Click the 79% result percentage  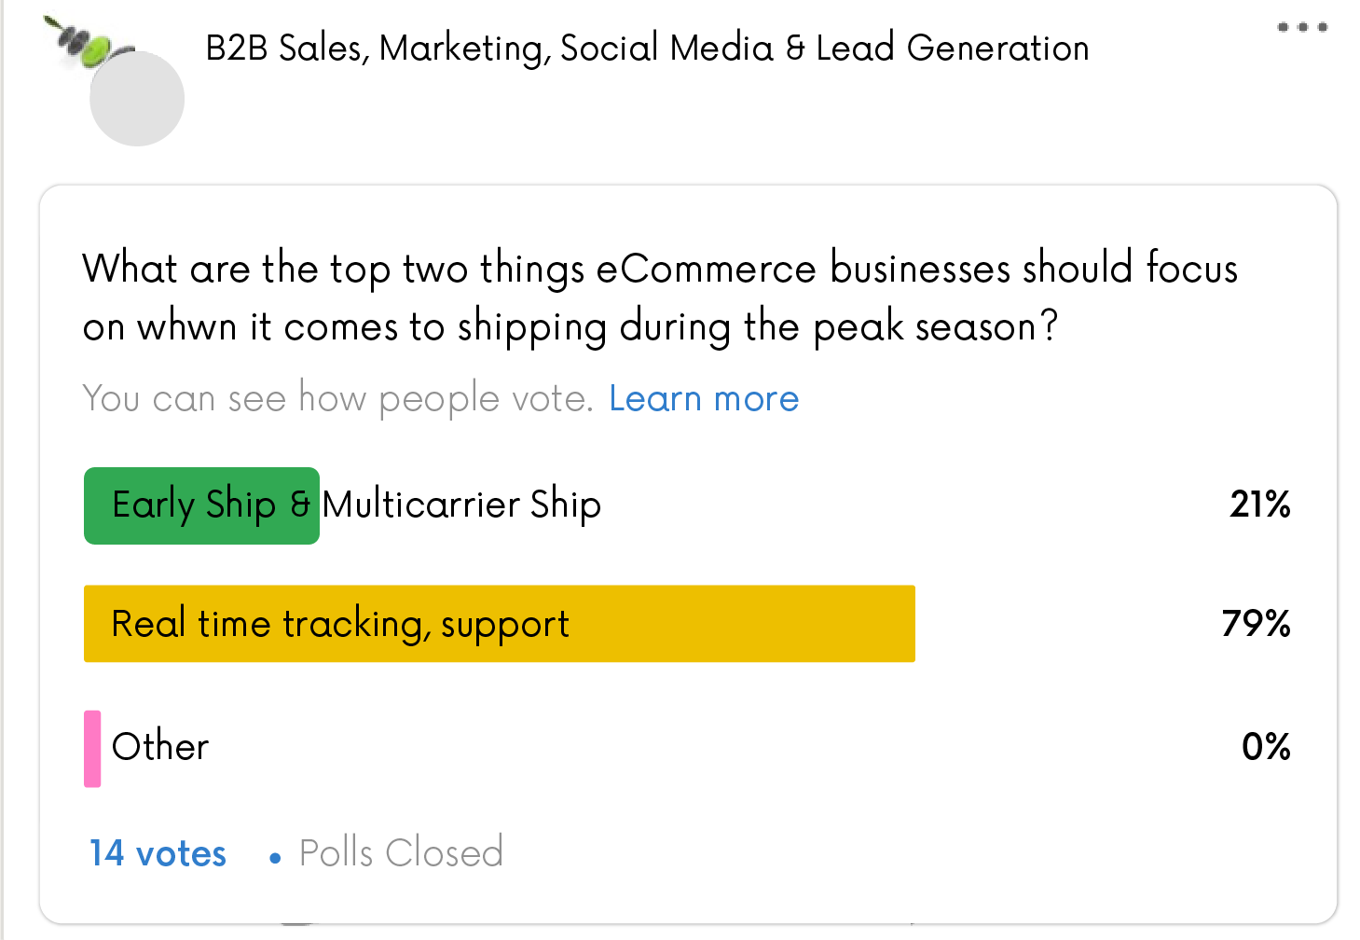pos(1256,623)
